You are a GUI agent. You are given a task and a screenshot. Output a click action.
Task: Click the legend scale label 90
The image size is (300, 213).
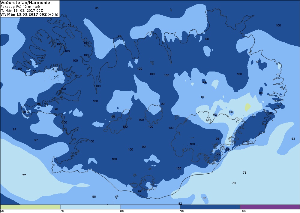(182, 211)
